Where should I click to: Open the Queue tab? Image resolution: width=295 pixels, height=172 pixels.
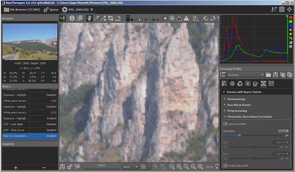[x=52, y=9]
